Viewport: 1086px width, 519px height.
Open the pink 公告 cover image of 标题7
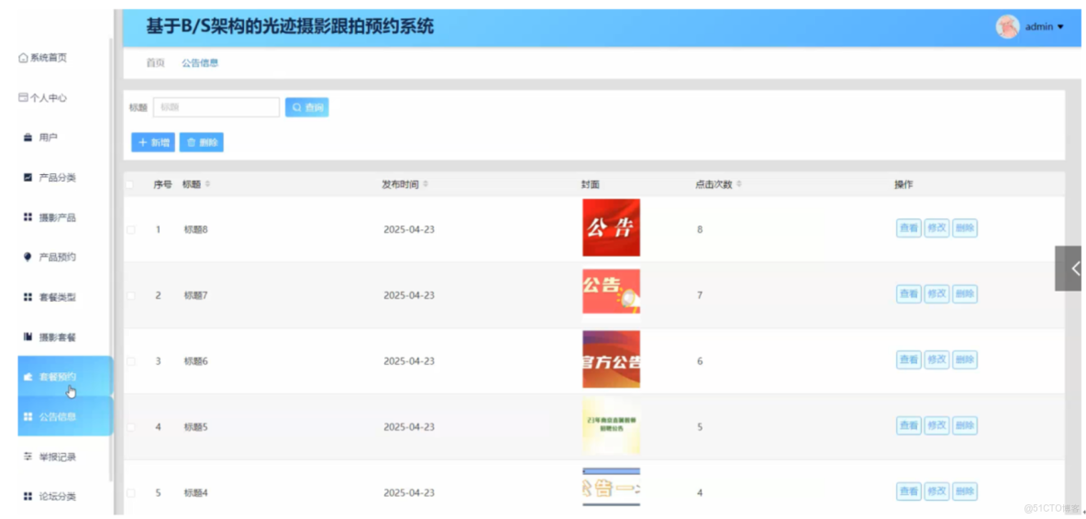click(x=611, y=292)
